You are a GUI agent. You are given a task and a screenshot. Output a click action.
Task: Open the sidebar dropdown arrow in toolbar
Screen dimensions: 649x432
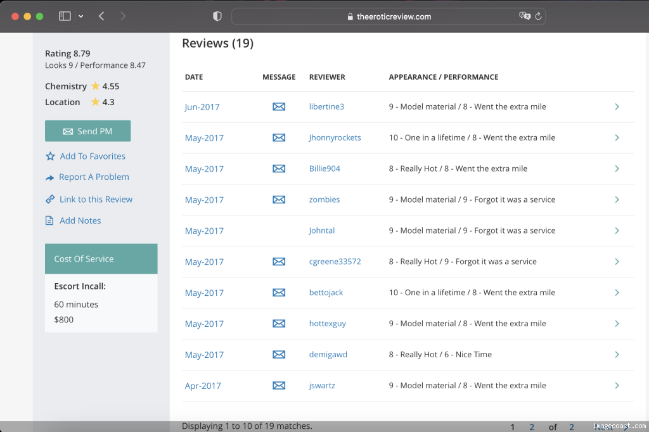[80, 16]
